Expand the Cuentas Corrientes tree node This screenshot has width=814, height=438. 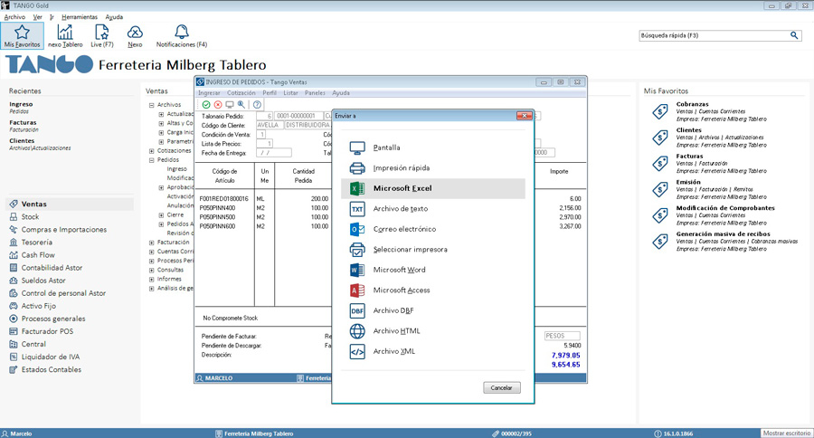(x=152, y=252)
